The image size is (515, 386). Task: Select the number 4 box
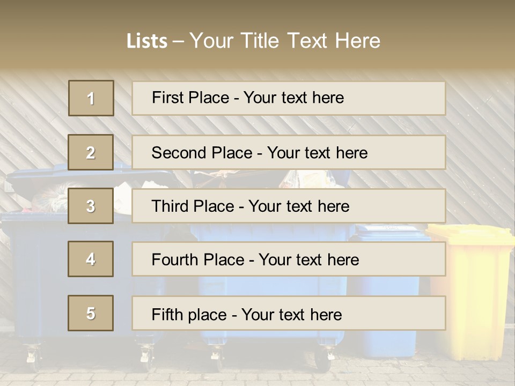click(x=91, y=259)
